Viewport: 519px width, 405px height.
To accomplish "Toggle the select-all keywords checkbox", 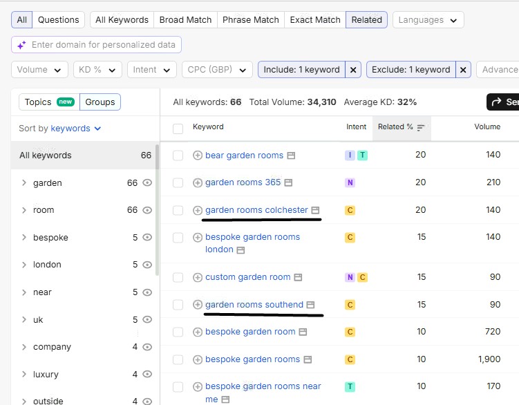I will [178, 129].
